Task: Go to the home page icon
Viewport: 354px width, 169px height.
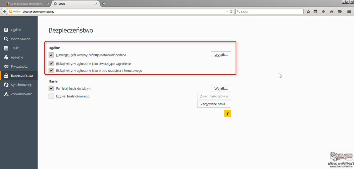Action: tap(331, 11)
